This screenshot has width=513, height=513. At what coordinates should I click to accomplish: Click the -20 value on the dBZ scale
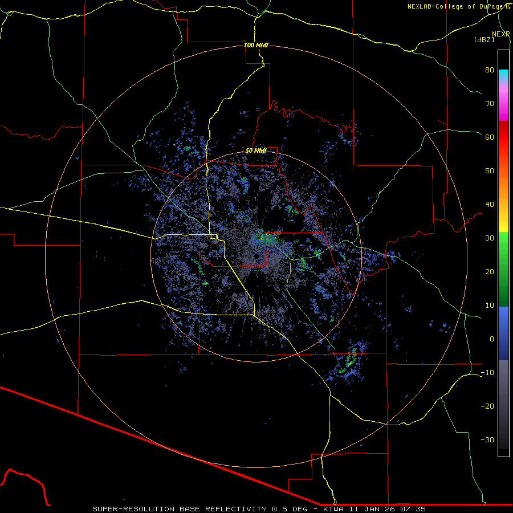pyautogui.click(x=487, y=406)
